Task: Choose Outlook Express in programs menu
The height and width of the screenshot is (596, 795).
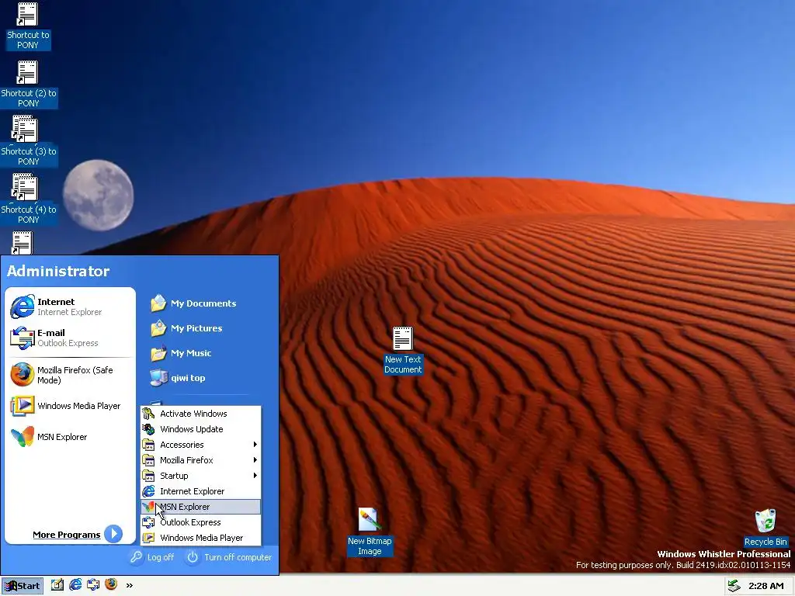Action: [x=201, y=522]
